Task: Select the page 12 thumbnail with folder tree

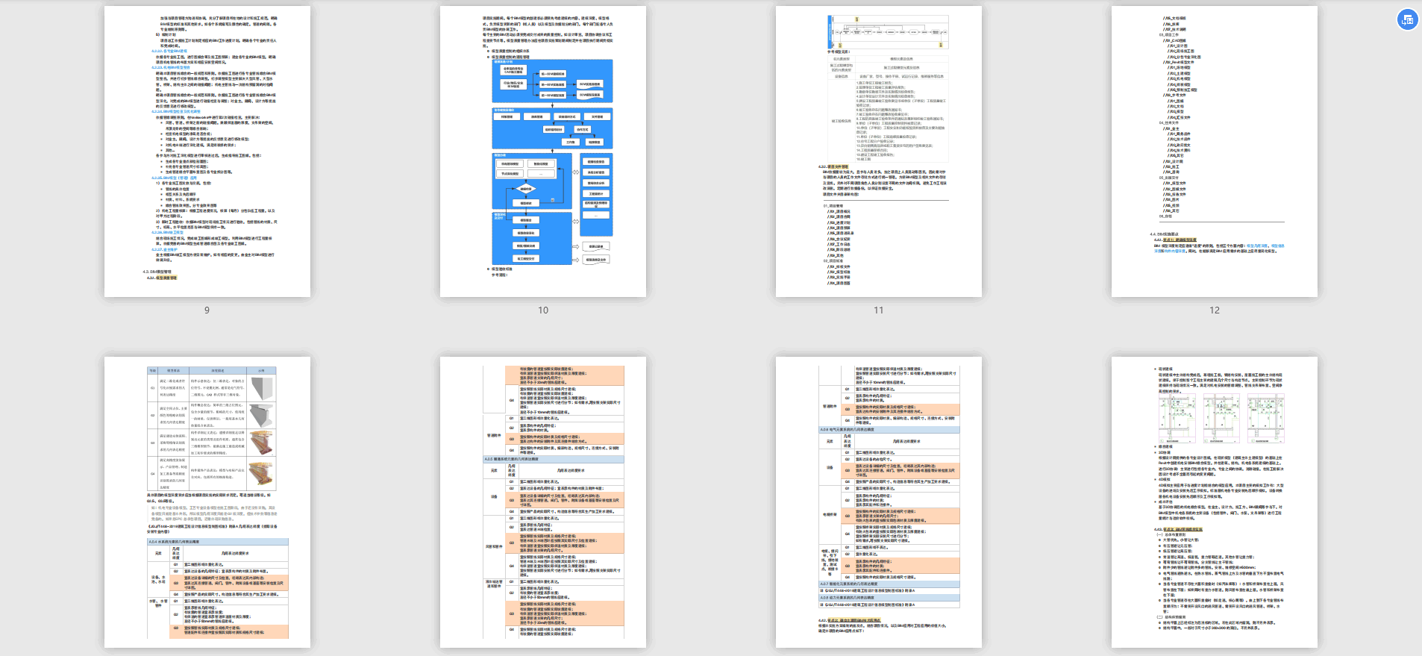Action: click(x=1215, y=151)
